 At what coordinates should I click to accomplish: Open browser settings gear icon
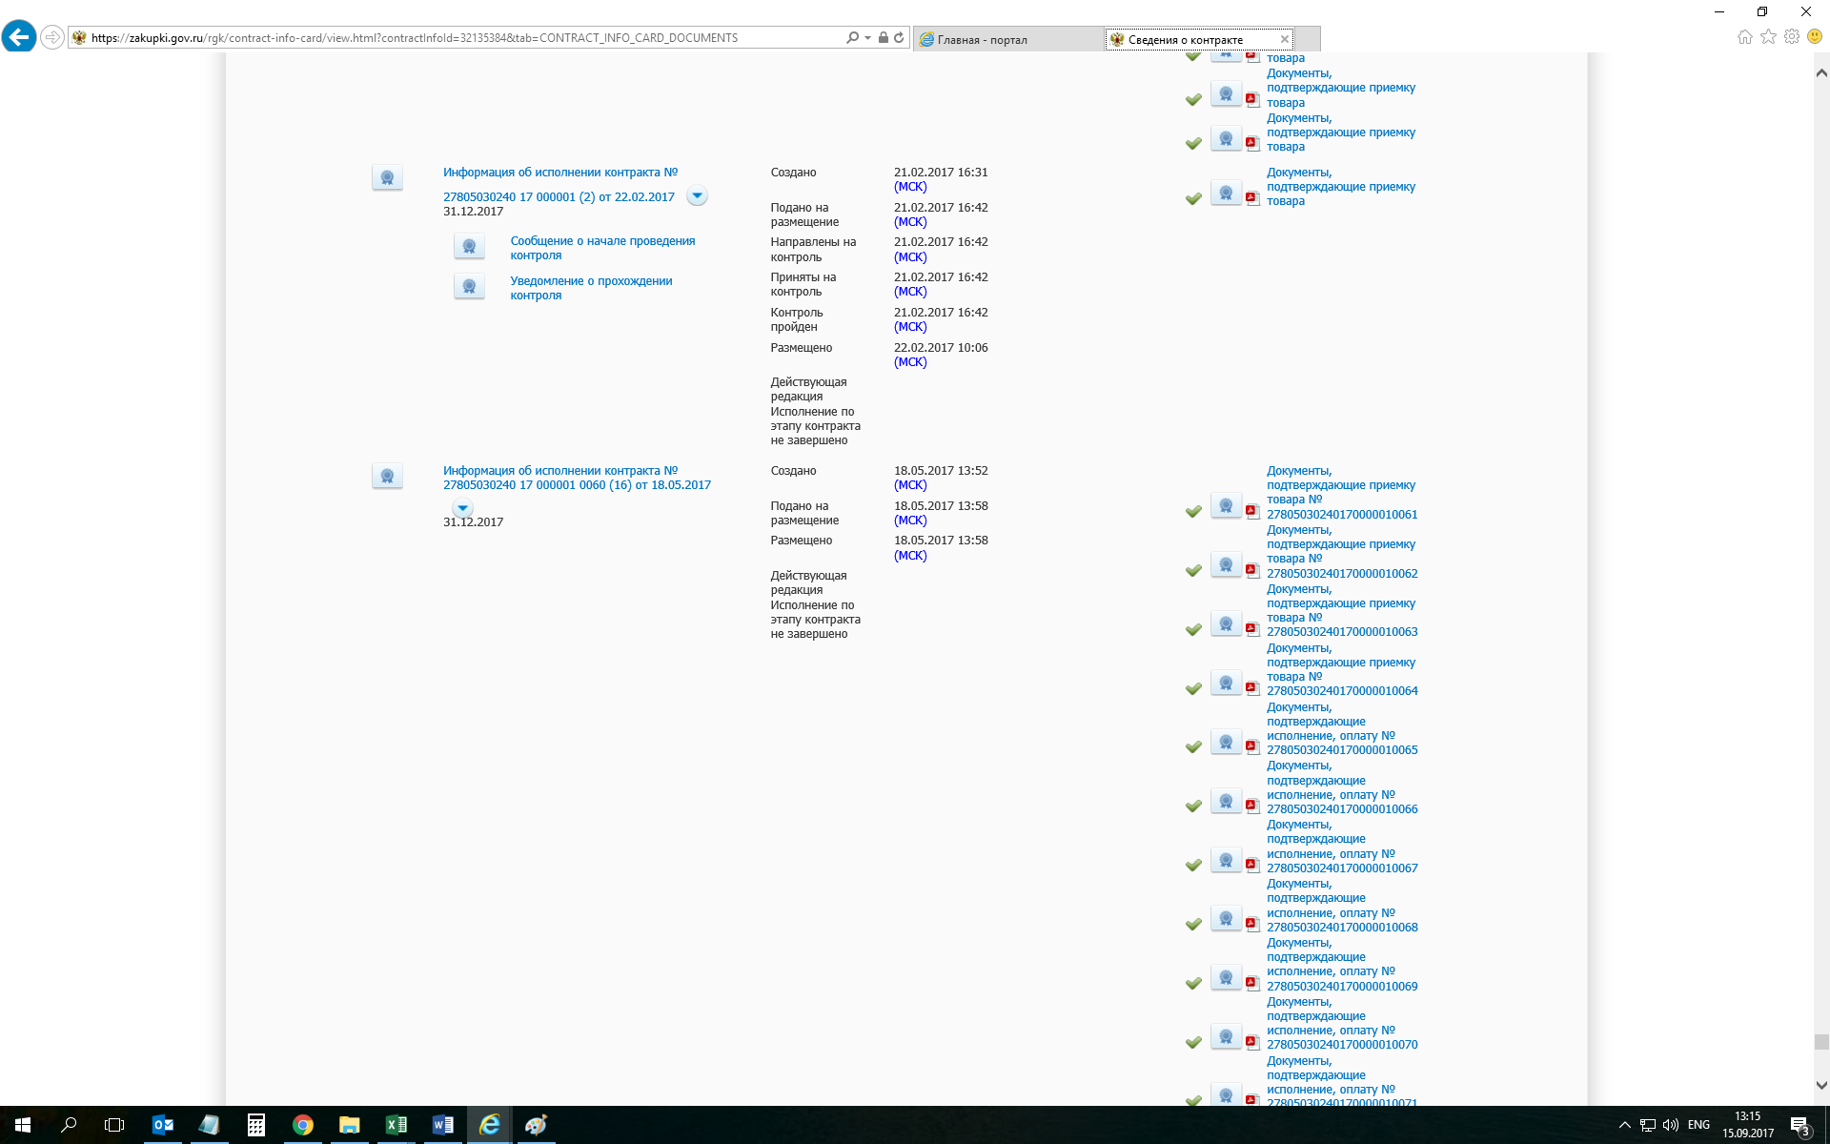coord(1792,37)
